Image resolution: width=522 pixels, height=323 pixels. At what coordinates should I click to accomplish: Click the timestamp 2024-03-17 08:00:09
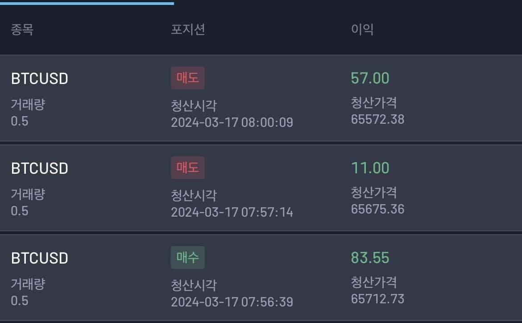tap(232, 122)
